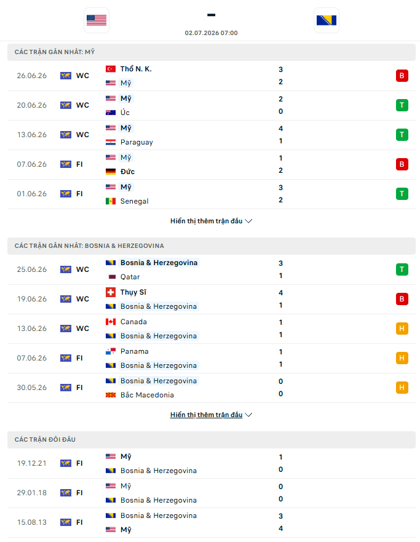The image size is (420, 542).
Task: Click the world competition icon for 26.06.26 match
Action: point(66,76)
